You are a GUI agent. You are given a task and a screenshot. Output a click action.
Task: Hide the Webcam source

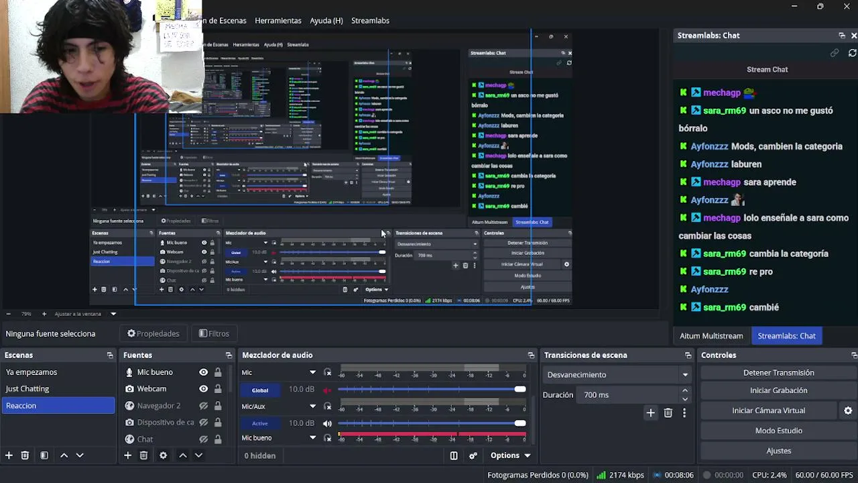coord(203,389)
